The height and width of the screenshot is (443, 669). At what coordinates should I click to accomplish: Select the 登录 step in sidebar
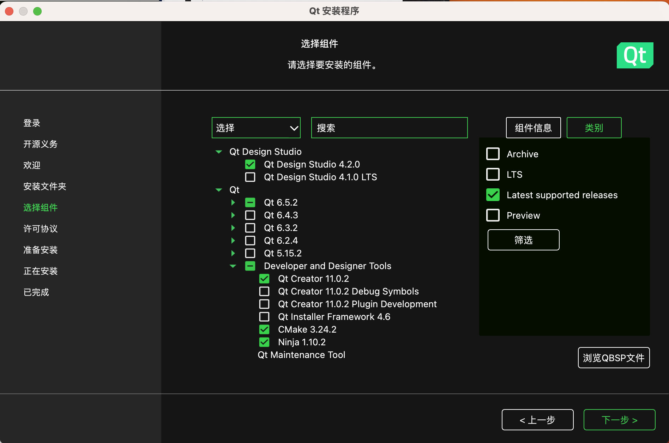32,123
